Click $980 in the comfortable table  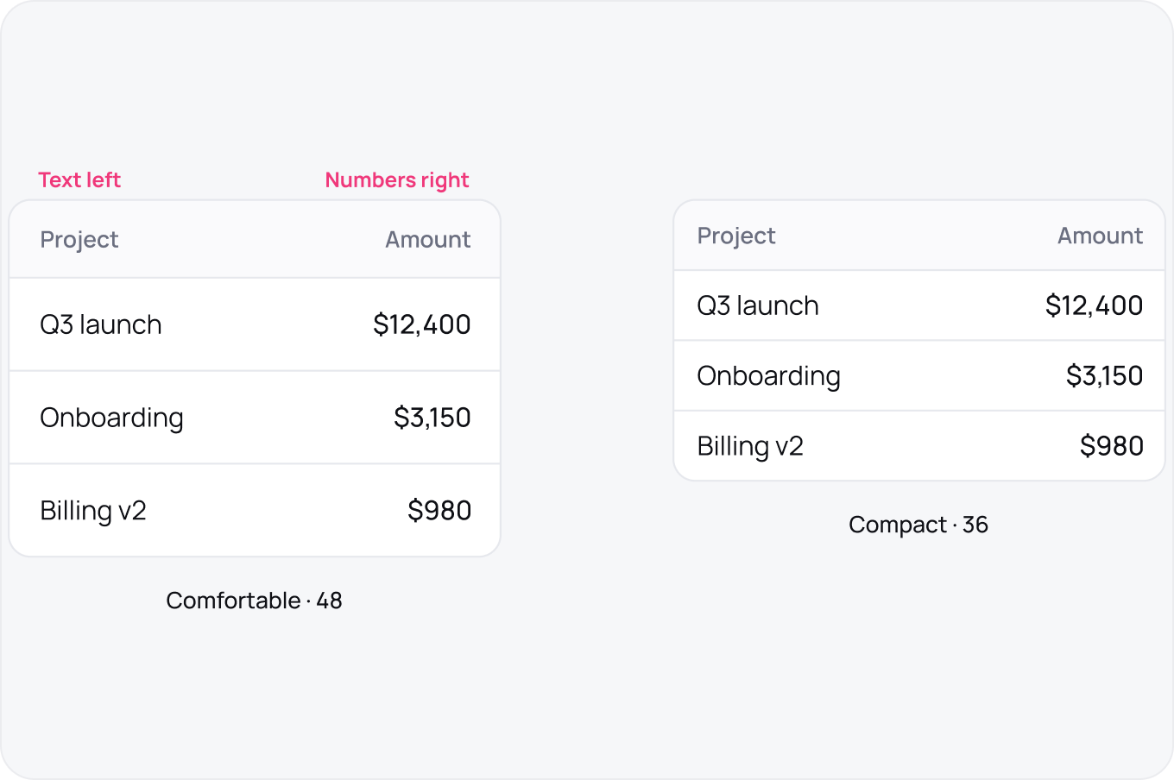(439, 511)
